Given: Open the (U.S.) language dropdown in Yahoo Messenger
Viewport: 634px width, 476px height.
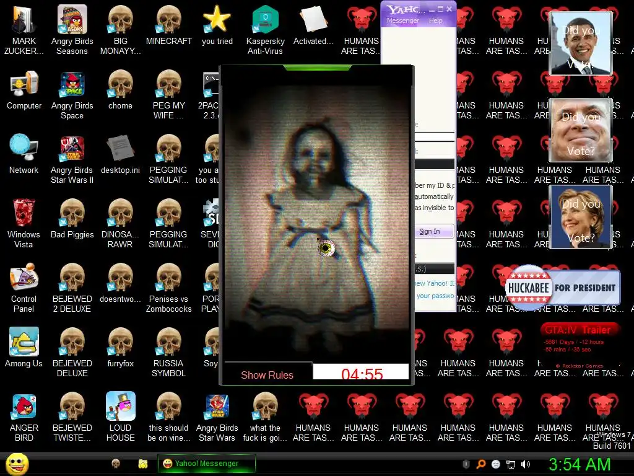Looking at the screenshot, I should click(434, 269).
